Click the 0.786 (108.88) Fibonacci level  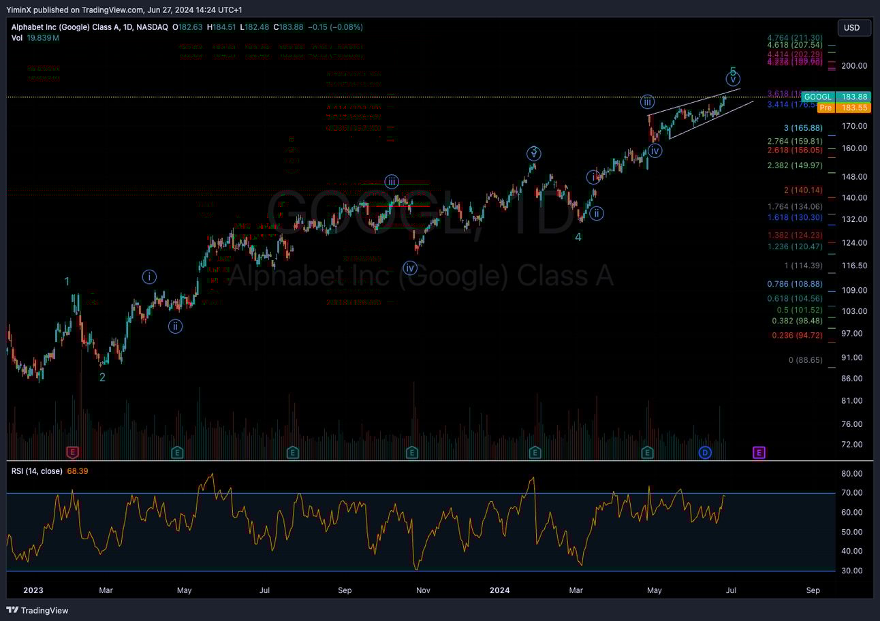[x=795, y=284]
